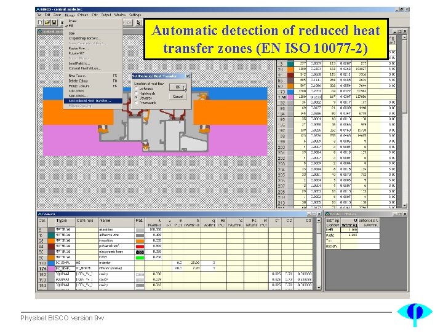Click the Colours table scroll-up arrow
443x332 pixels.
[319, 220]
